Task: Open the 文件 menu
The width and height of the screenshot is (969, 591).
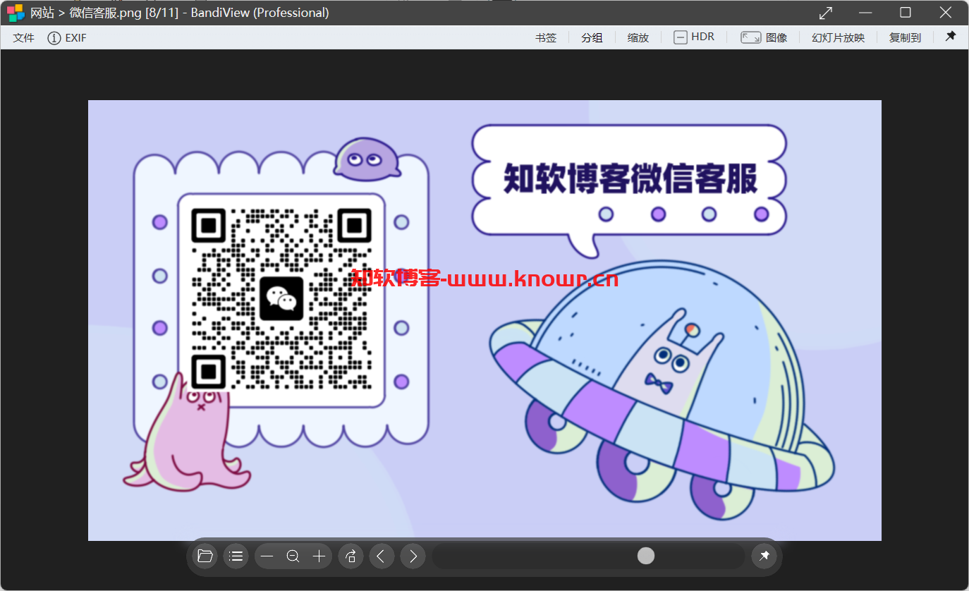Action: click(x=24, y=38)
